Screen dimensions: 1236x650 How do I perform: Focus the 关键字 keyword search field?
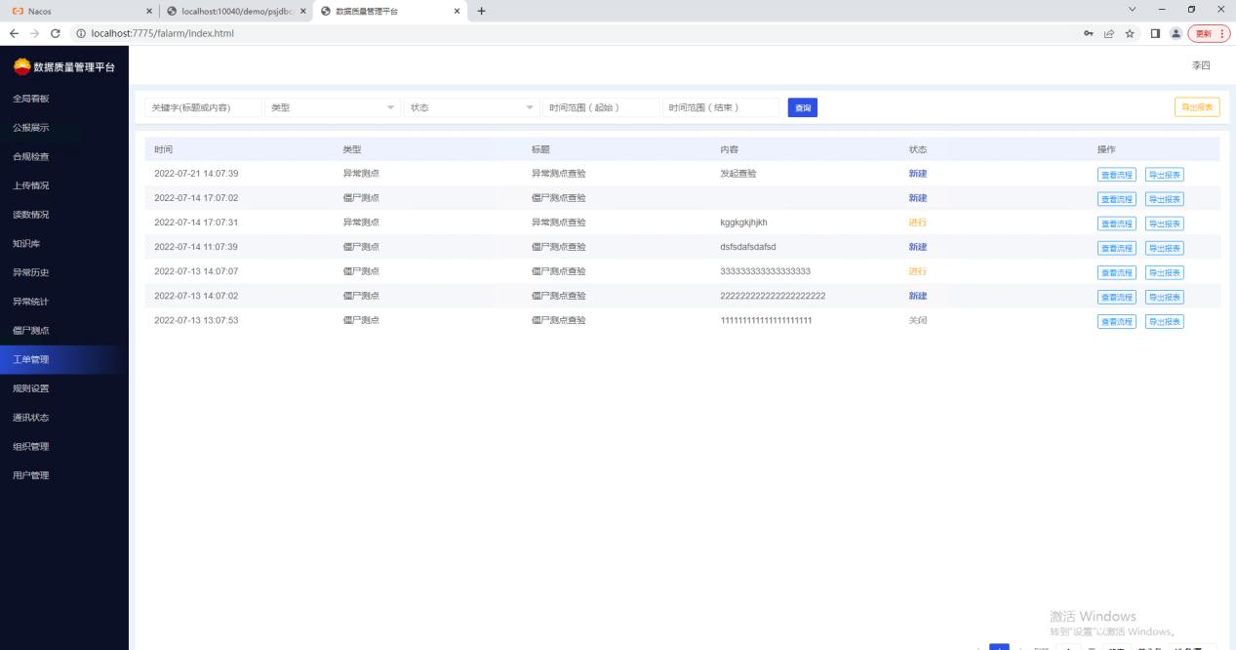point(203,107)
